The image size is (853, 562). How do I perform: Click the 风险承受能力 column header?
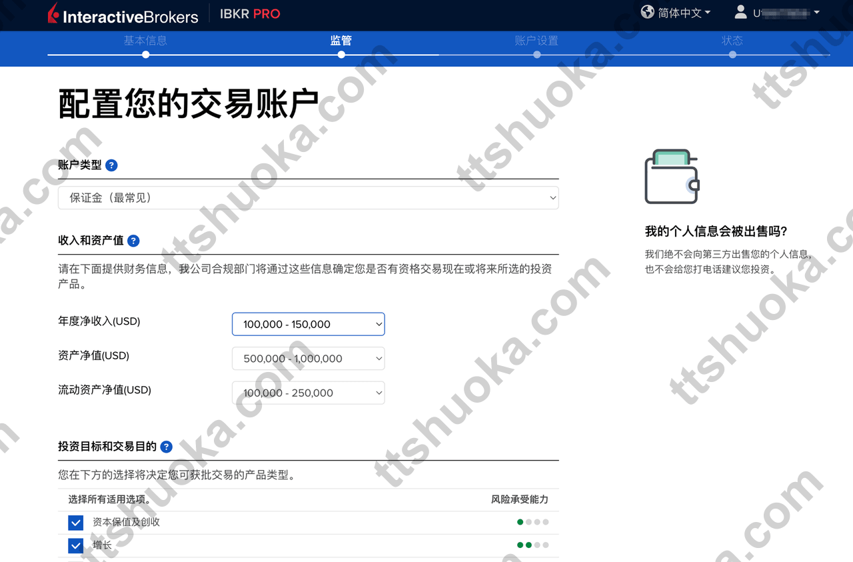coord(520,499)
